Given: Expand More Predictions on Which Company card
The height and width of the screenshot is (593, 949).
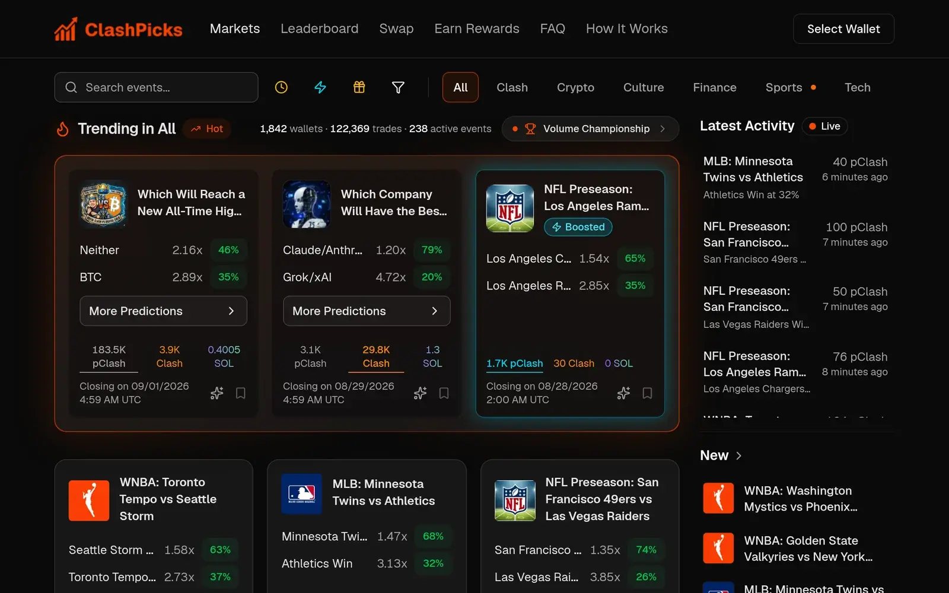Looking at the screenshot, I should click(x=367, y=311).
